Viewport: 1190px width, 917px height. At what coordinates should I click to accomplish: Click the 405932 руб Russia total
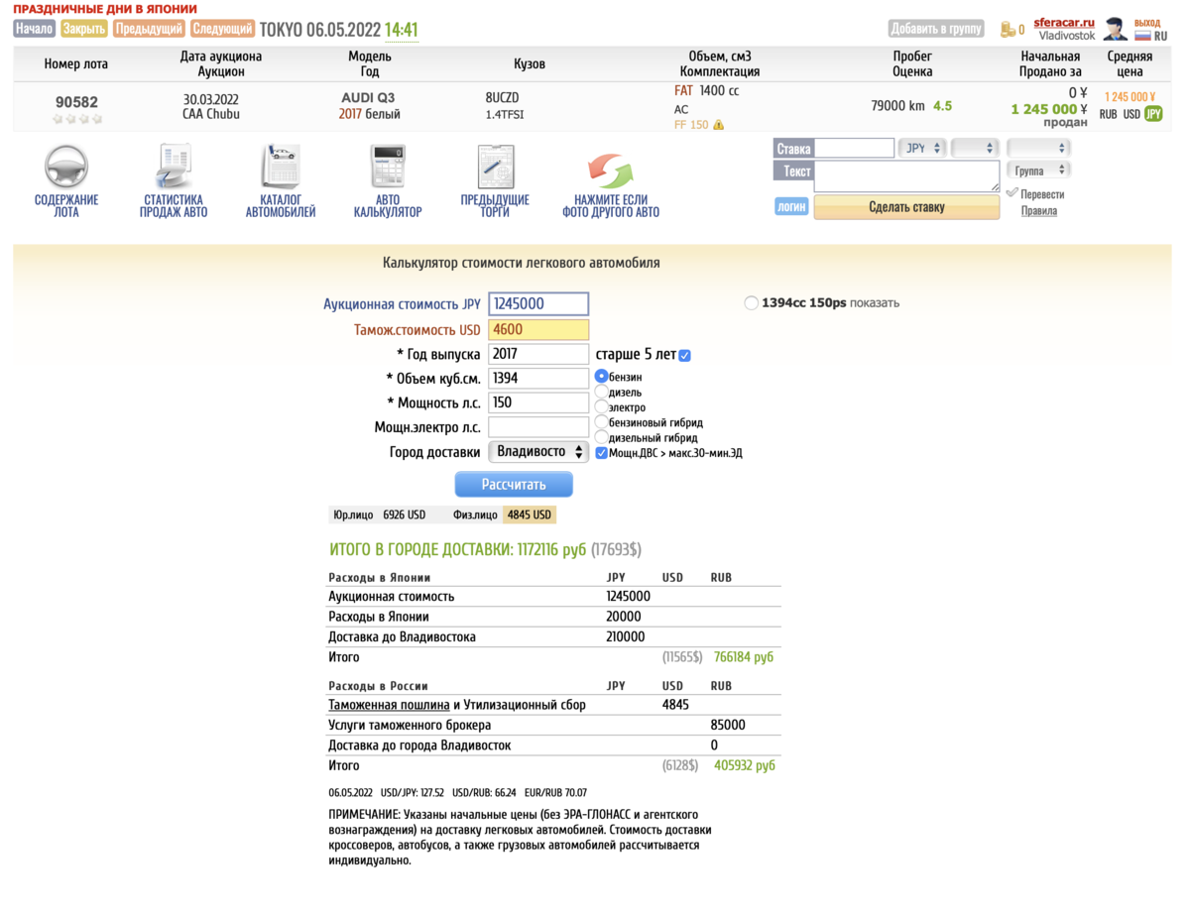coord(744,766)
